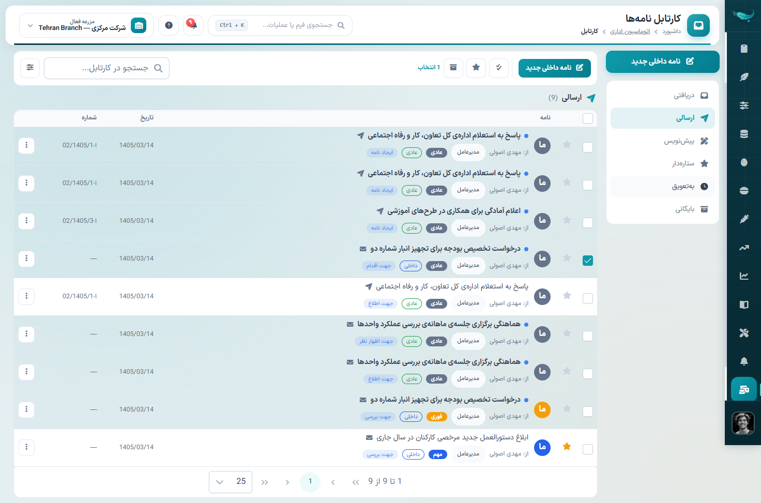
Task: Open options menu for 'ابلاغ دستورالعمل' row
Action: click(26, 447)
